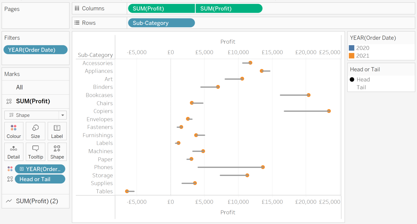Select the Sub-Category pill on Rows
Screen dimensions: 417x224
[161, 23]
